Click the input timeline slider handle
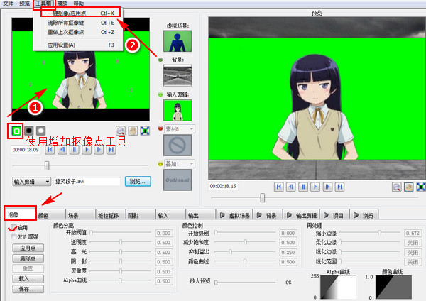This screenshot has height=301, width=426. click(47, 165)
